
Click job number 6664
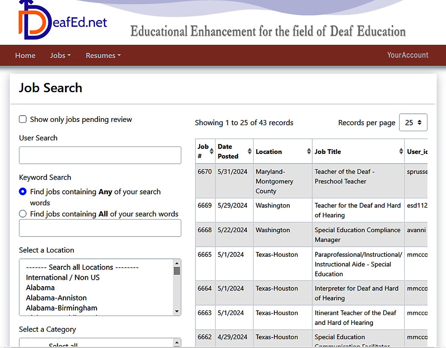(205, 288)
